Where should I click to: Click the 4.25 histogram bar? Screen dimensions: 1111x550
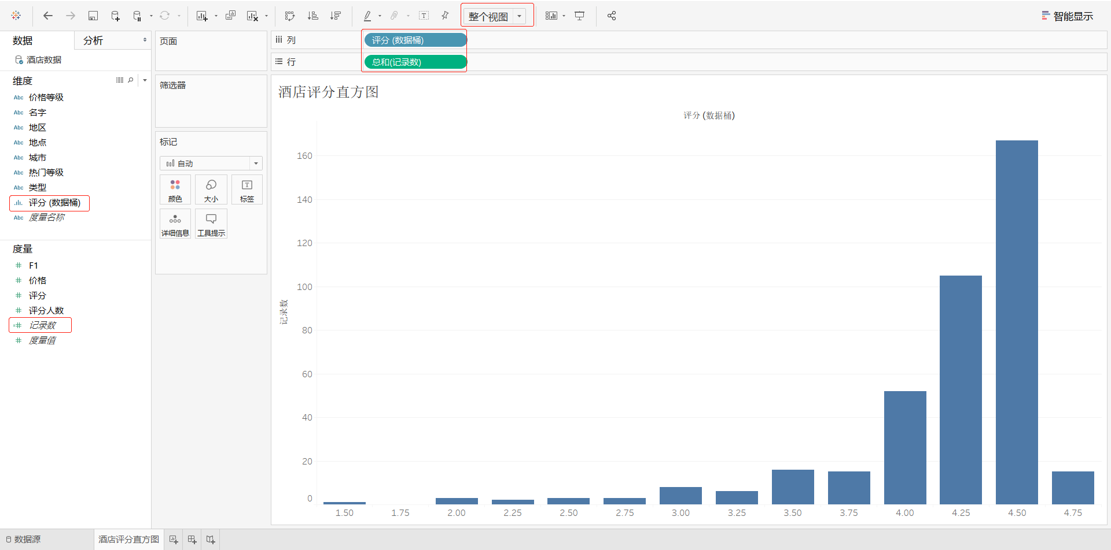pyautogui.click(x=961, y=390)
